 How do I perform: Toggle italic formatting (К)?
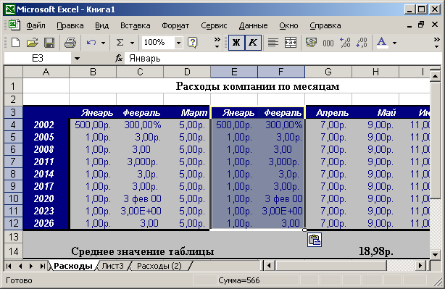click(x=253, y=43)
